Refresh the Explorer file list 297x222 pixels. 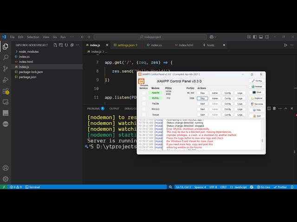66,45
